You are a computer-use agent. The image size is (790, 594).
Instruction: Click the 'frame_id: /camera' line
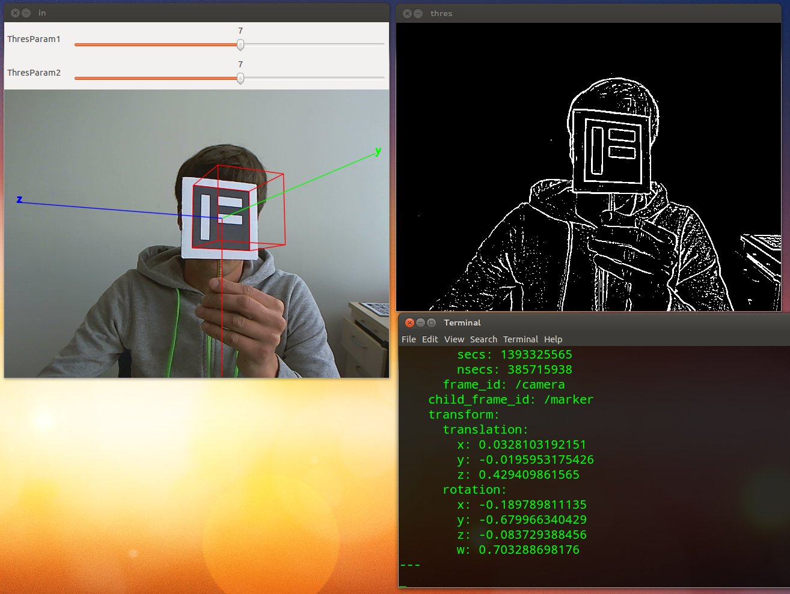tap(504, 384)
